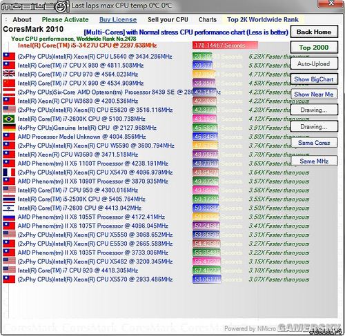The image size is (345, 336).
Task: Click the Same Cores button
Action: tap(314, 143)
